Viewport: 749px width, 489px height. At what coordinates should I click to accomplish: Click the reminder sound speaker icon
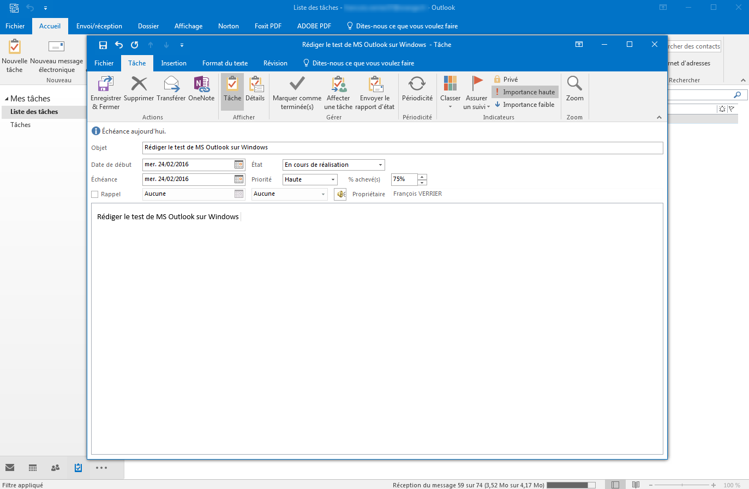pyautogui.click(x=339, y=194)
